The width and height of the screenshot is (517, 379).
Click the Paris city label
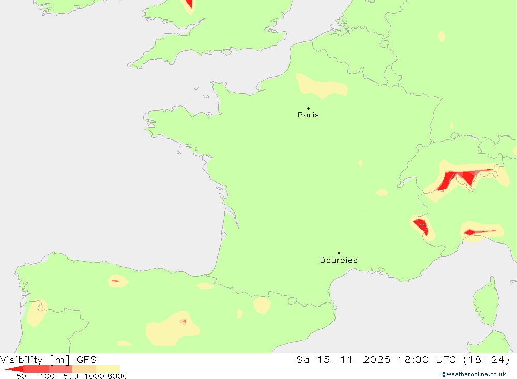tap(308, 115)
